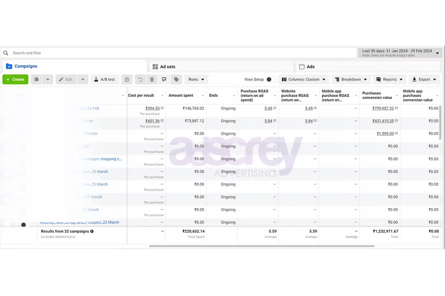This screenshot has height=296, width=445.
Task: Click the clipboard icon in the toolbar
Action: 126,79
